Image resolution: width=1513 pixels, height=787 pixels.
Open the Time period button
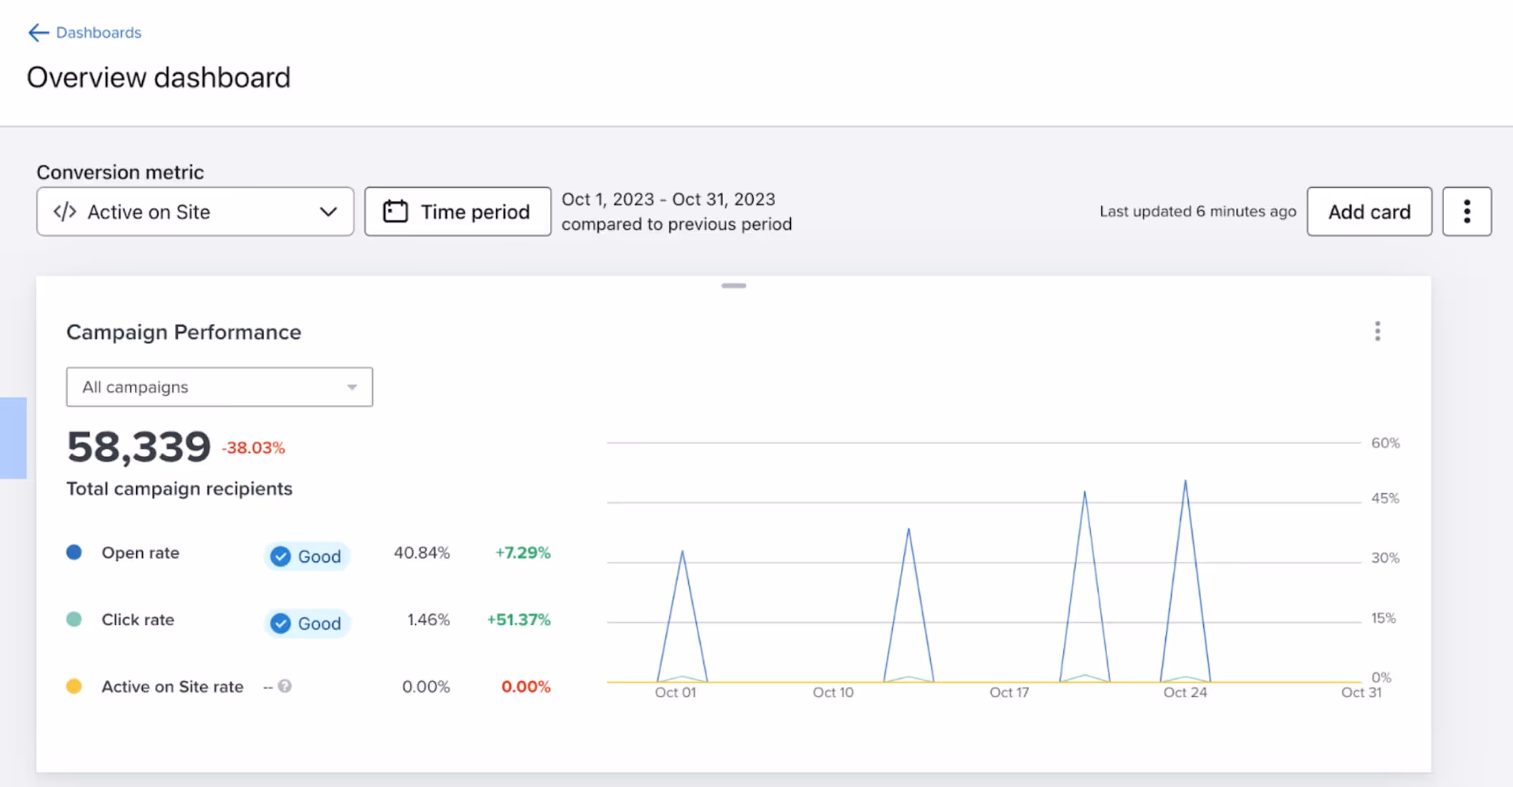pyautogui.click(x=457, y=211)
